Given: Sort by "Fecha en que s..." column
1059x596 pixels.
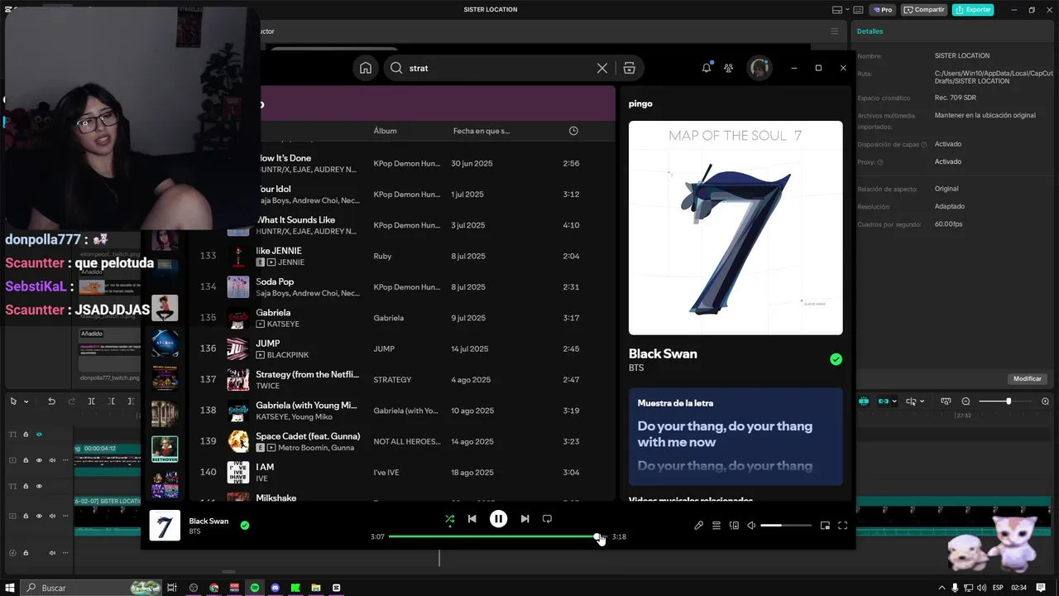Looking at the screenshot, I should click(x=482, y=131).
